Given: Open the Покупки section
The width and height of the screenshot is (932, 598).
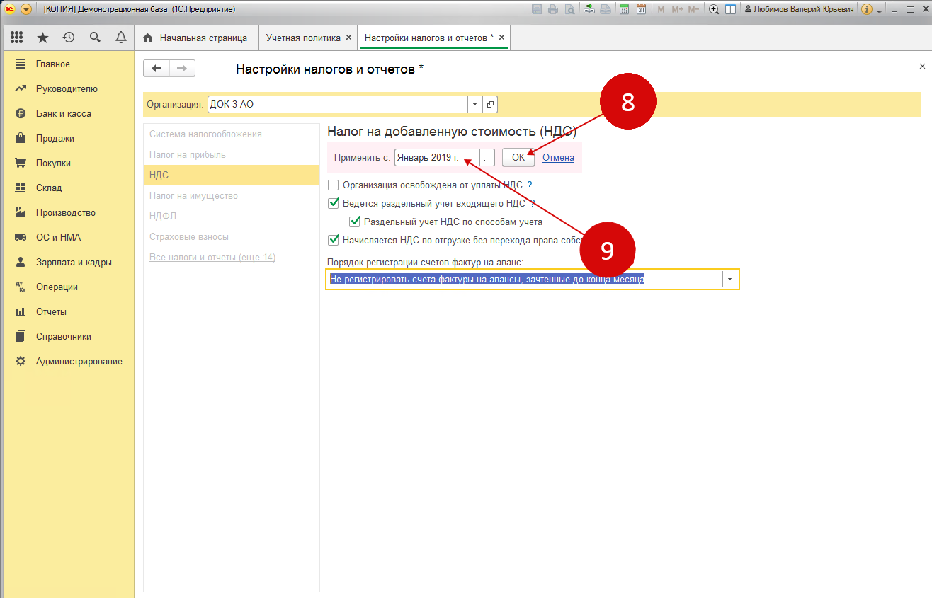Looking at the screenshot, I should point(67,163).
